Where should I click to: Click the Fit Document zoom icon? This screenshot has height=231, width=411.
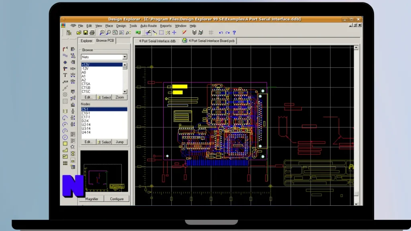[x=115, y=33]
